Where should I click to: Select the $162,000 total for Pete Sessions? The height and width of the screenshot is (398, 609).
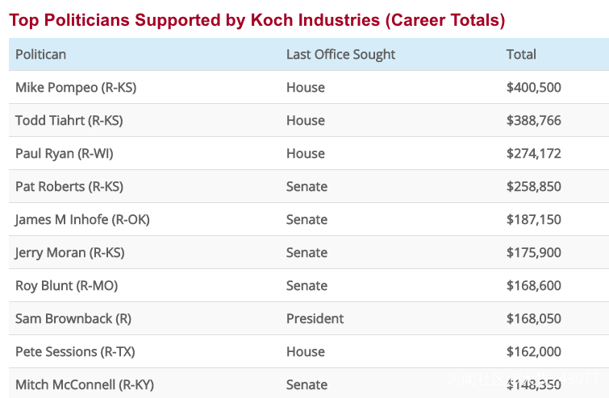click(533, 351)
